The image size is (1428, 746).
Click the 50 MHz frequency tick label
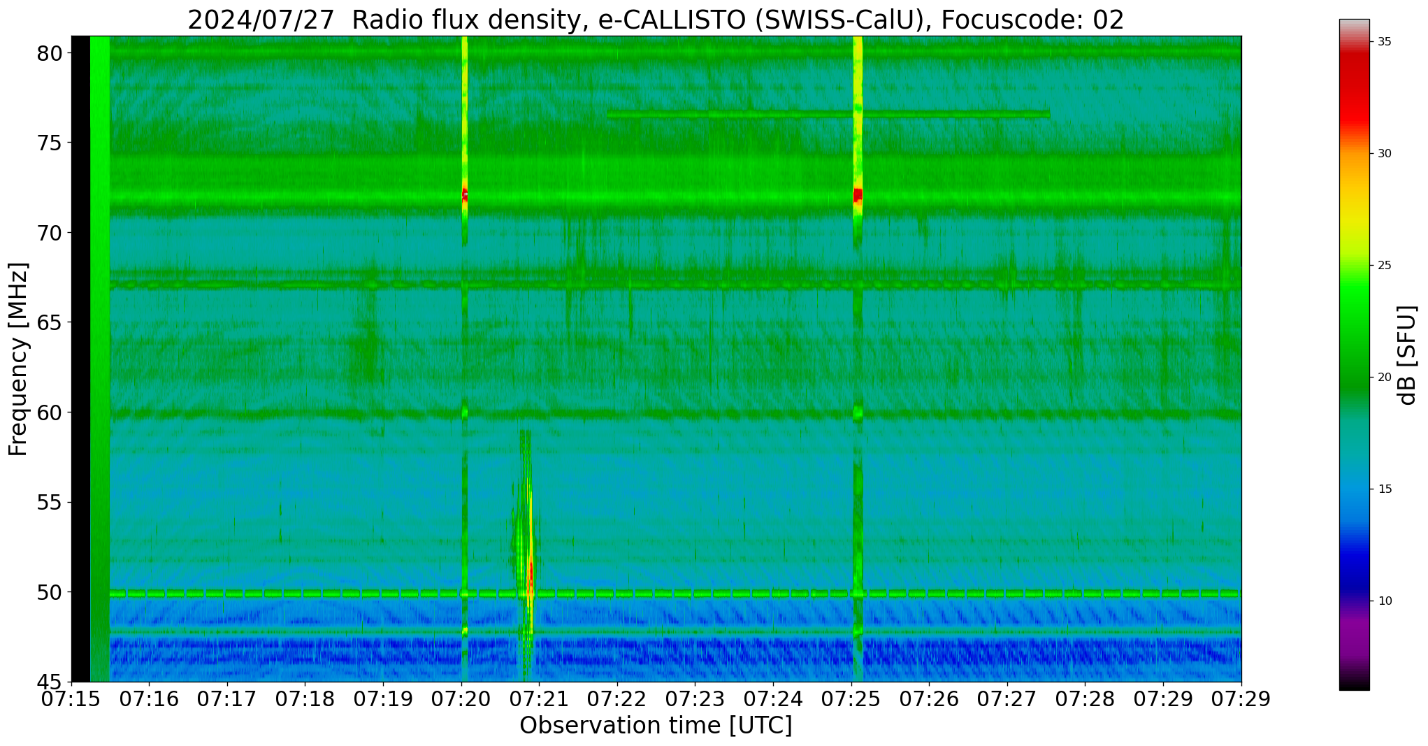point(50,592)
